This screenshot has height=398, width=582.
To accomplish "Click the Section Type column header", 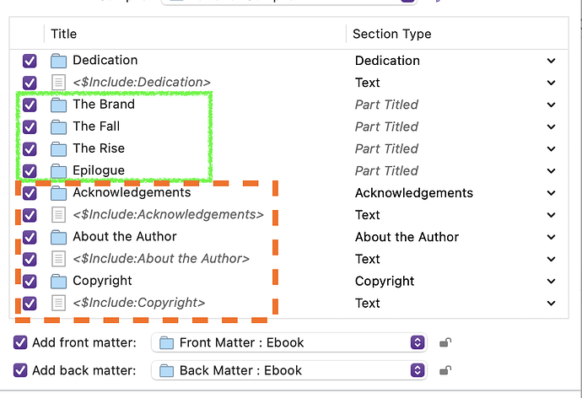I will click(x=391, y=34).
